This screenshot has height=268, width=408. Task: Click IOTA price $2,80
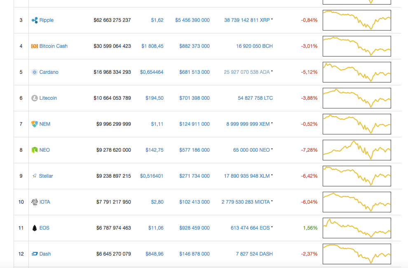[157, 202]
